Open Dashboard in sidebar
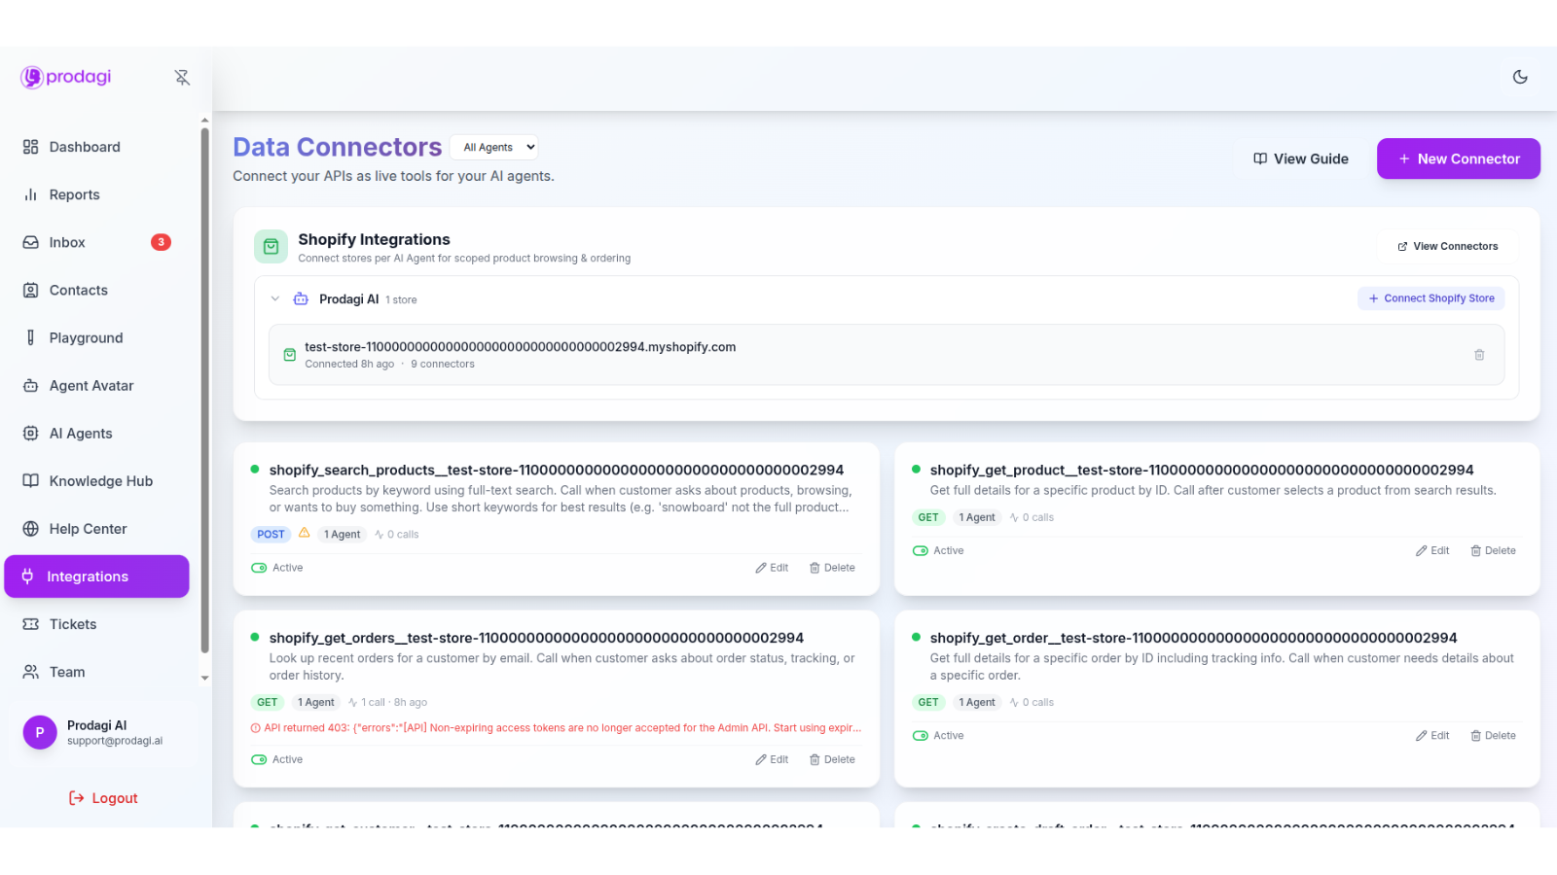 click(x=97, y=147)
